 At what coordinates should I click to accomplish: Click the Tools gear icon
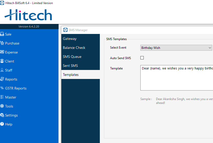pos(2,106)
